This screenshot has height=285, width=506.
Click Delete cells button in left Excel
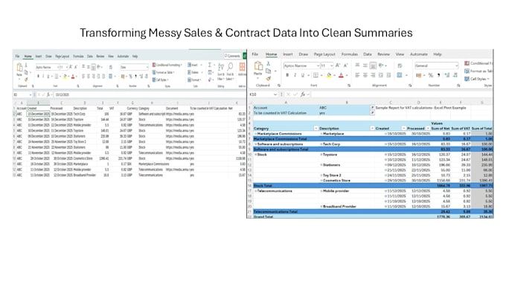tap(195, 72)
